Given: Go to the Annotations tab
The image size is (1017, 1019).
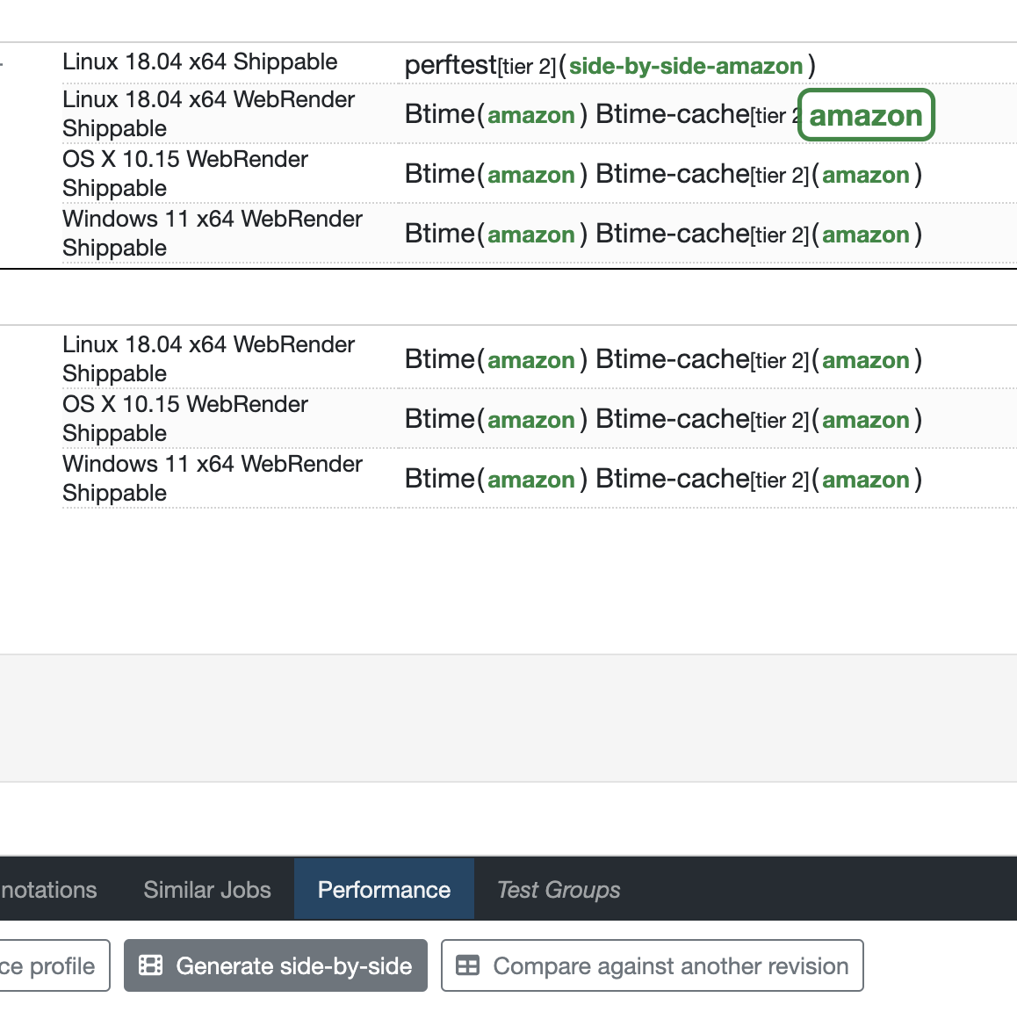Looking at the screenshot, I should 48,890.
